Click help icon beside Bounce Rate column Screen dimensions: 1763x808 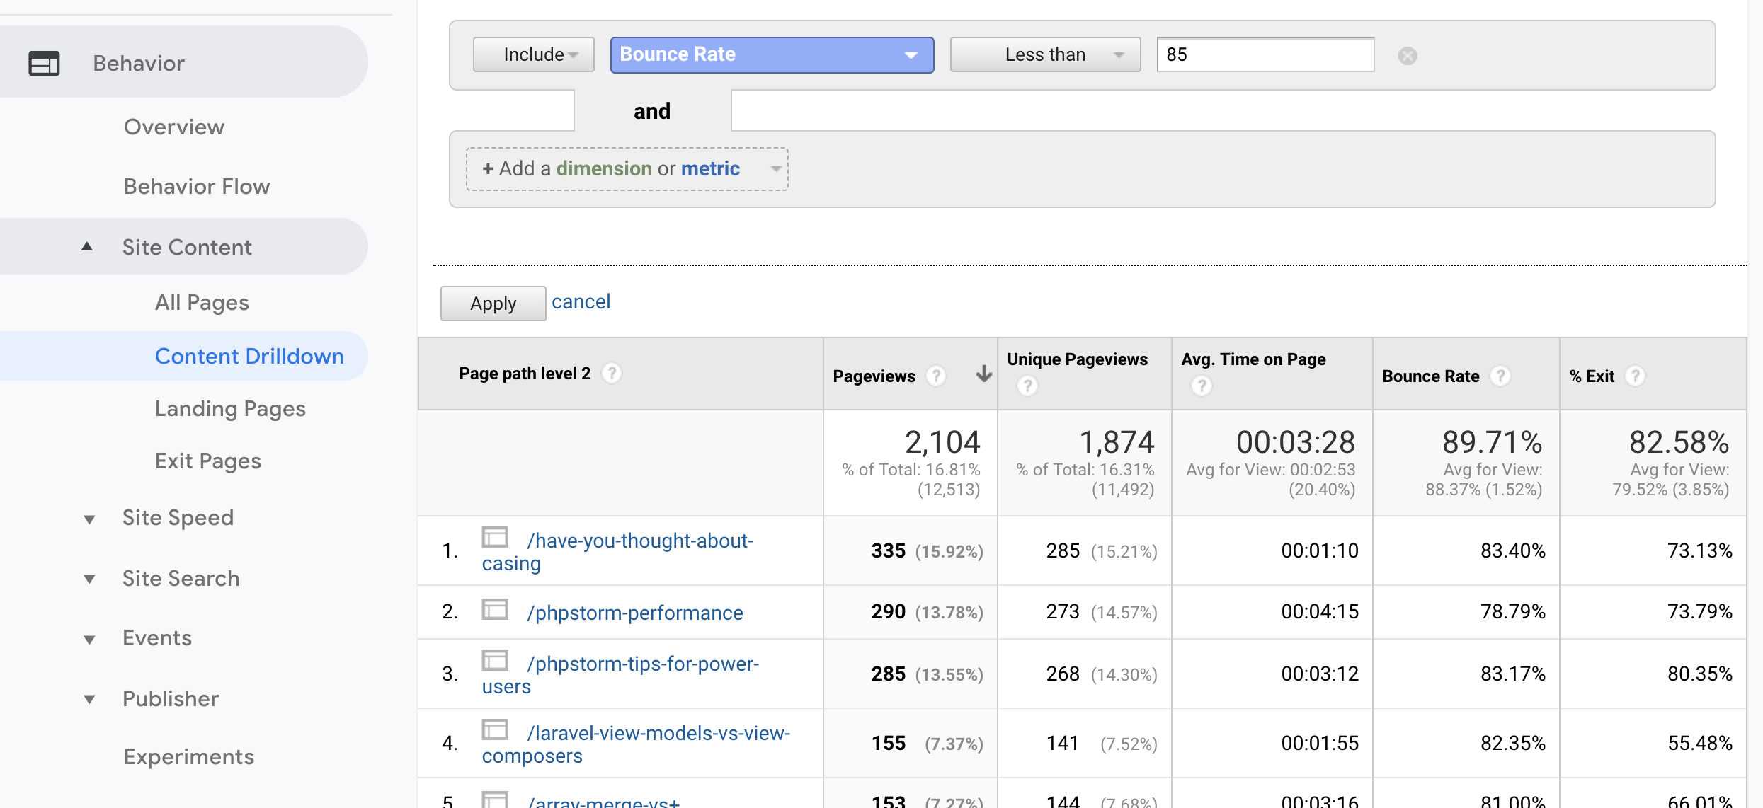pyautogui.click(x=1500, y=376)
